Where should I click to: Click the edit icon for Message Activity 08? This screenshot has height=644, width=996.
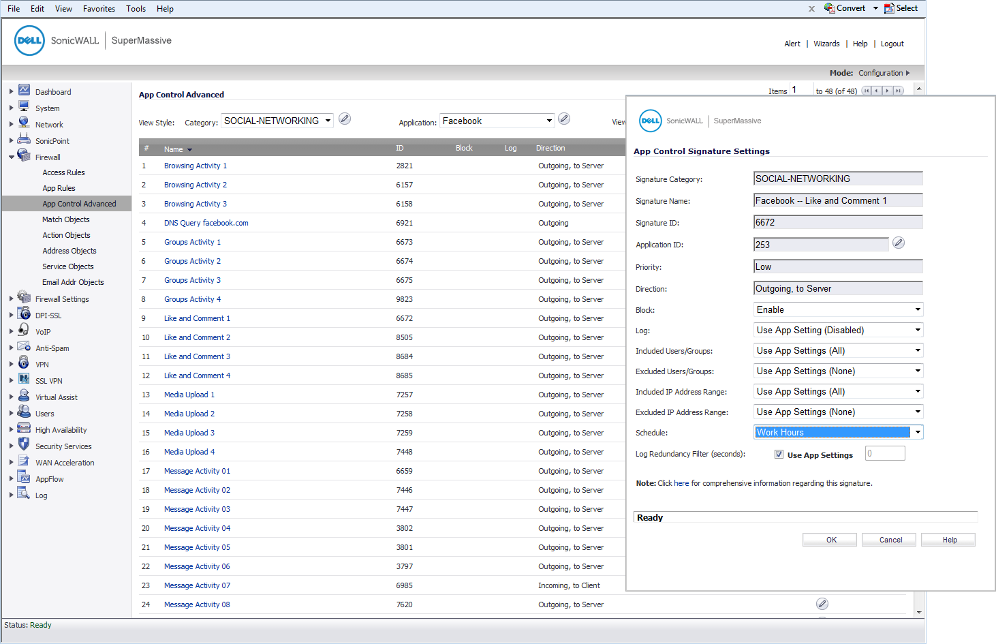pyautogui.click(x=822, y=604)
